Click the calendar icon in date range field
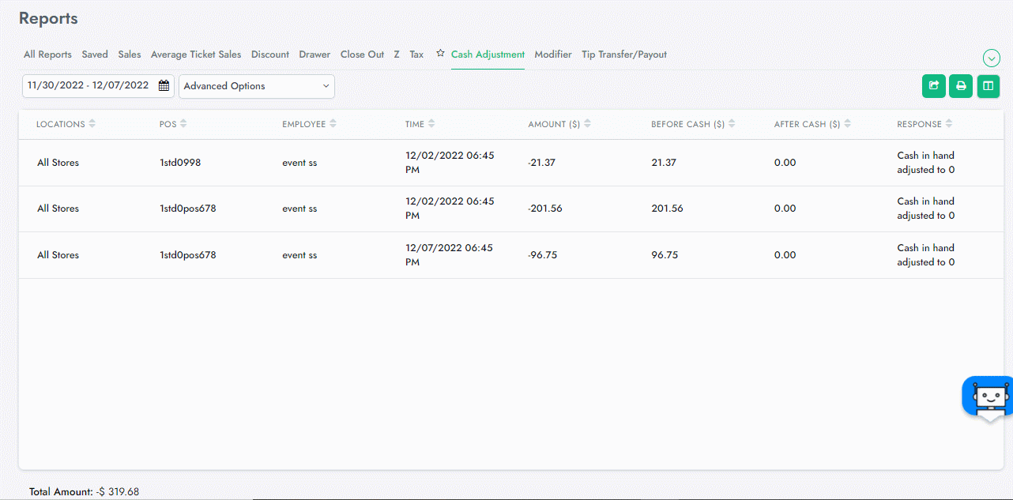The image size is (1013, 500). (x=164, y=86)
